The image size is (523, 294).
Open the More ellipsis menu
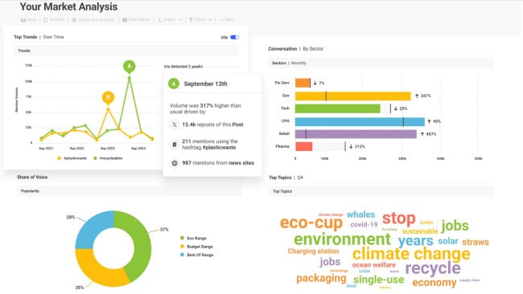(227, 19)
